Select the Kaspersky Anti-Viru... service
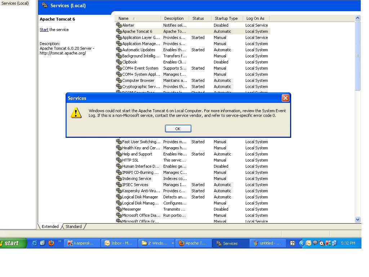Image resolution: width=369 pixels, height=277 pixels. (x=193, y=191)
